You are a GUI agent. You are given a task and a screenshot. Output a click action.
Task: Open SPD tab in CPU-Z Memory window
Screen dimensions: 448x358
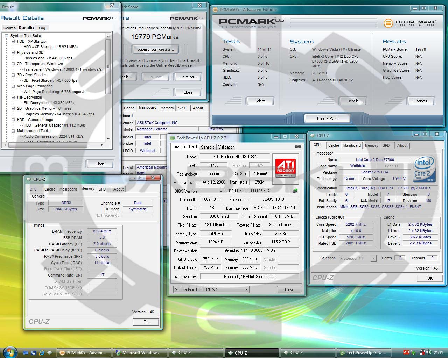pos(102,189)
